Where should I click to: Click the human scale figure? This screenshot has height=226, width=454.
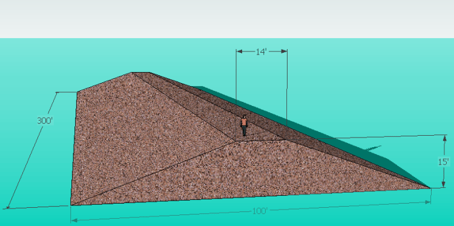[x=244, y=125]
